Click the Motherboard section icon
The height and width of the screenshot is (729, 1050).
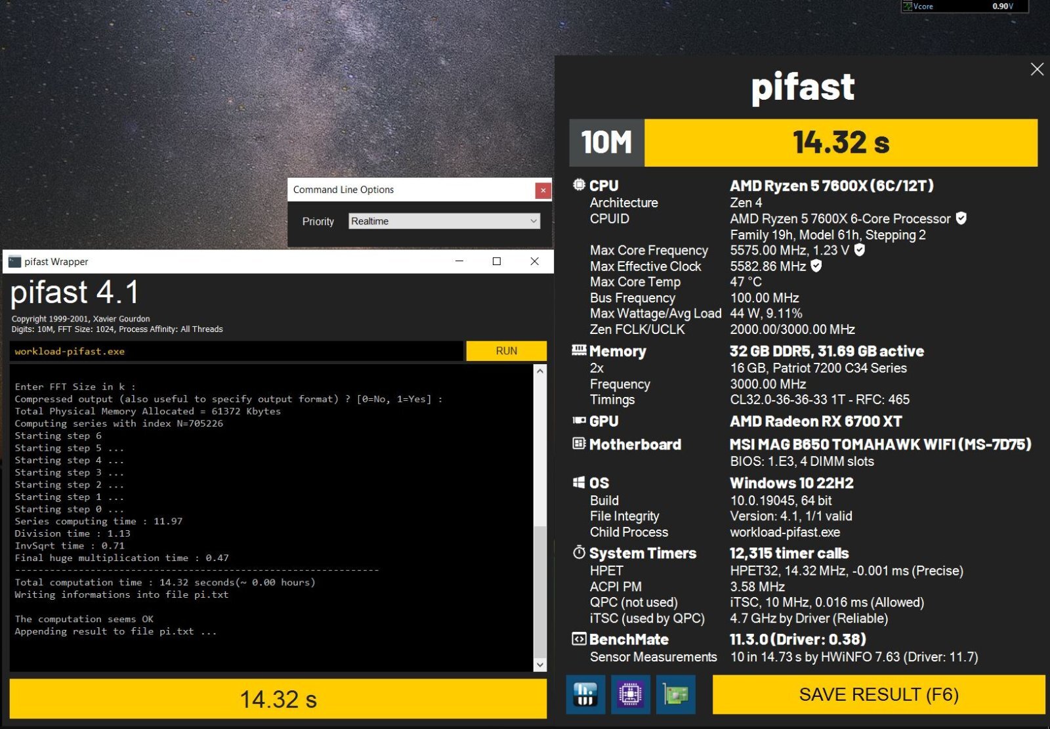(x=579, y=444)
